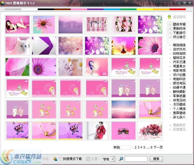194x165 pixels.
Task: Open 壁纸专辑 in the sidebar
Action: point(179,24)
